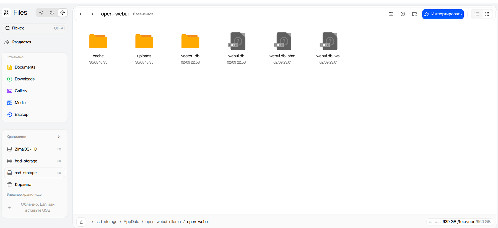Viewport: 498px width, 228px height.
Task: Expand the Хранилище storage section chevron
Action: click(x=59, y=137)
